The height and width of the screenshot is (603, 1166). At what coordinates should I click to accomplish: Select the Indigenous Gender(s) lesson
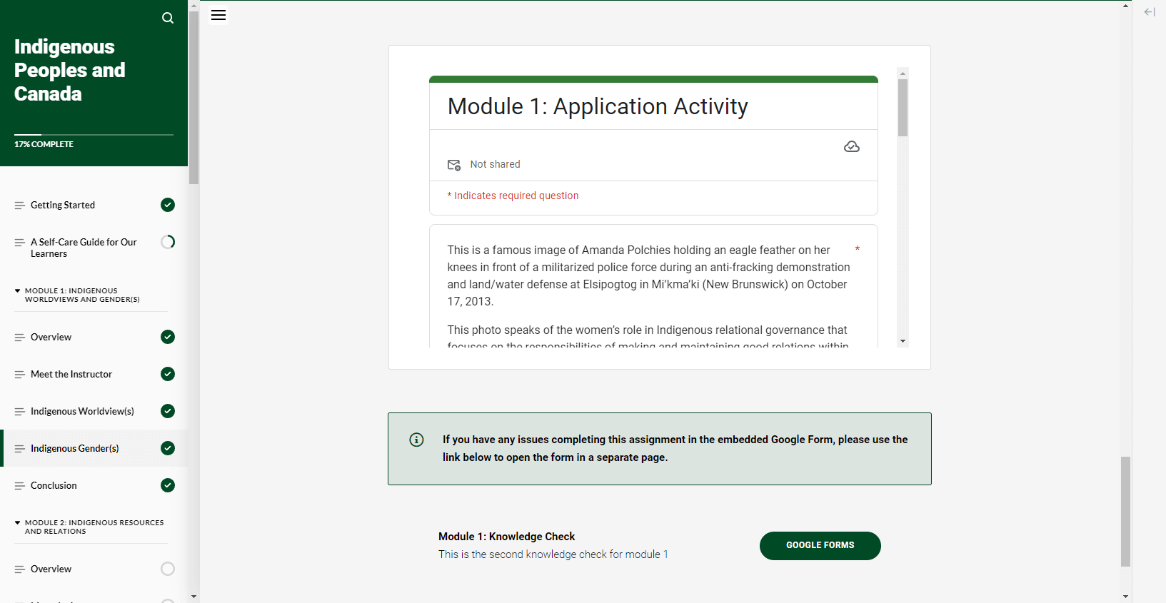75,448
